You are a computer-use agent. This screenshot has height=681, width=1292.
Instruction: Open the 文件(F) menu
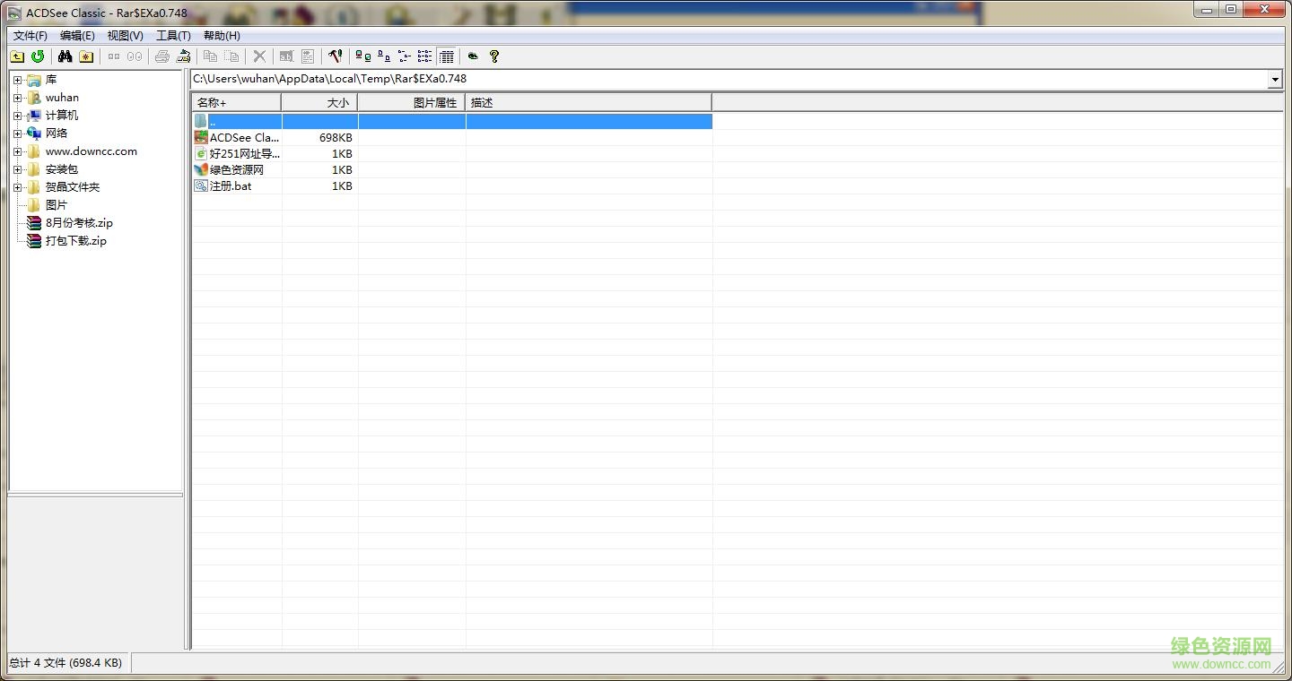click(30, 35)
